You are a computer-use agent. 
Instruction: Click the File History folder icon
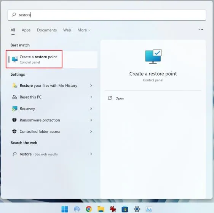click(x=14, y=86)
